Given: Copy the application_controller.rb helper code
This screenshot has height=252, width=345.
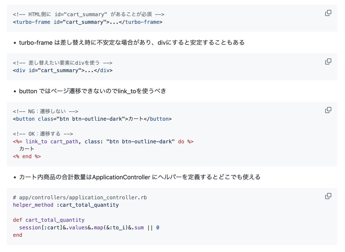Looking at the screenshot, I should pos(328,196).
